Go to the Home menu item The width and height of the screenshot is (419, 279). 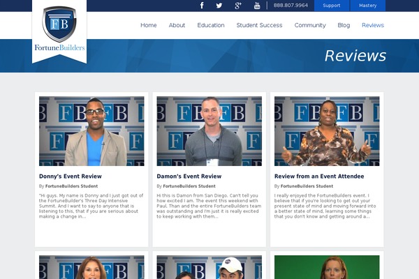[x=149, y=25]
